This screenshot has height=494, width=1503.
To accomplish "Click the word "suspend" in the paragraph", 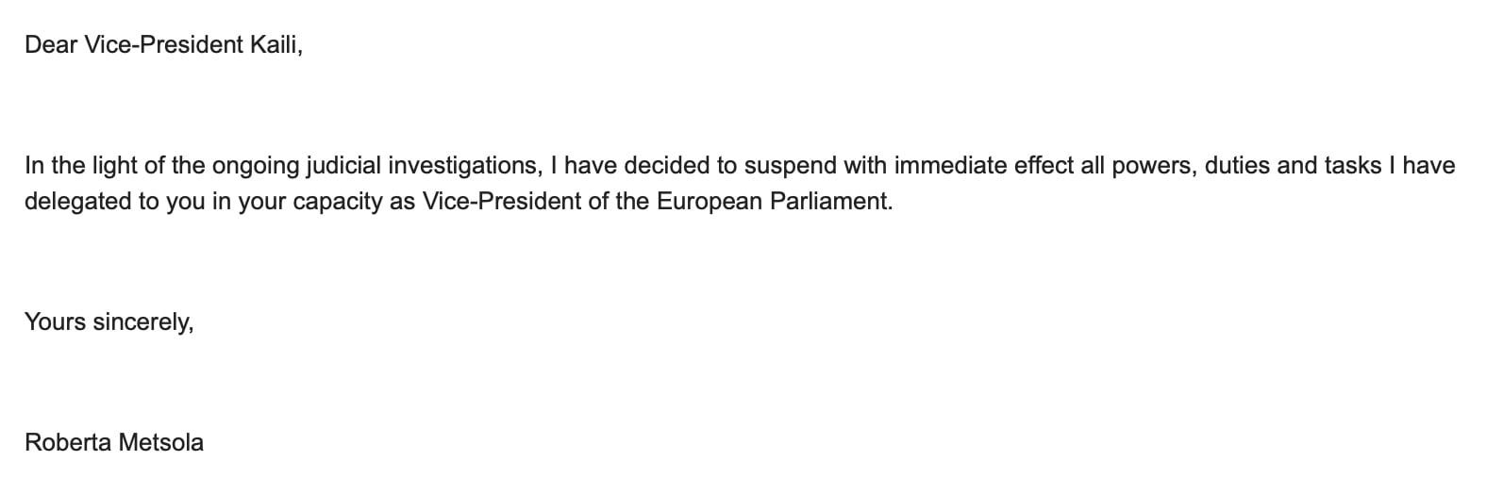I will coord(786,166).
